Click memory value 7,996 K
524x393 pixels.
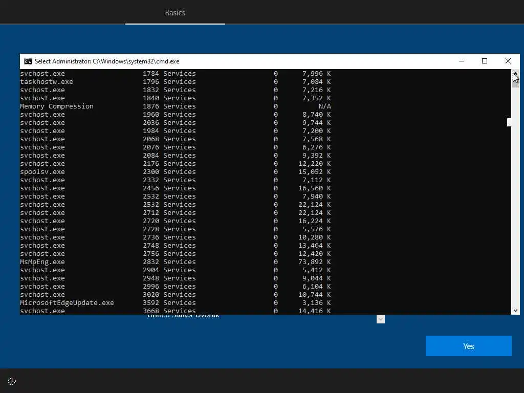click(x=316, y=74)
